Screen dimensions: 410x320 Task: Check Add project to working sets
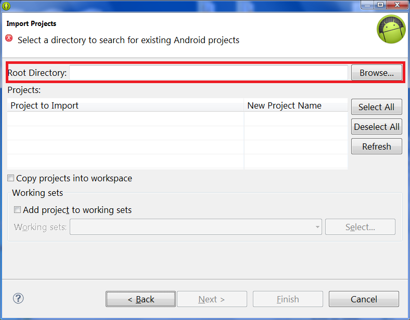coord(17,210)
